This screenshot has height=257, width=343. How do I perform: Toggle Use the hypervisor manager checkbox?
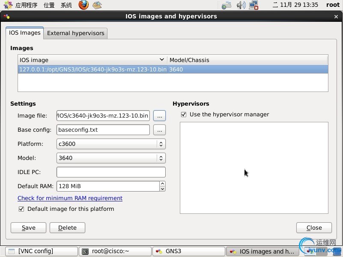click(x=184, y=115)
